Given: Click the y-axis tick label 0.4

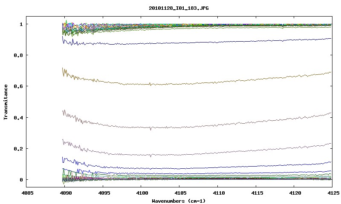Looking at the screenshot, I should pos(18,117).
